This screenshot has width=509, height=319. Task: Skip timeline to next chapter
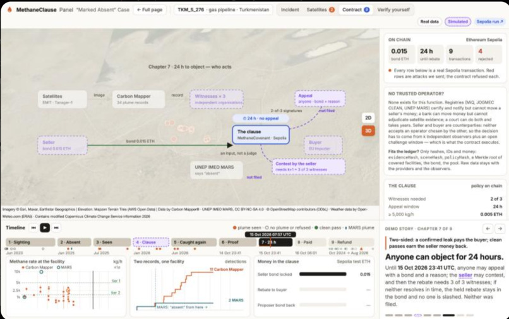(56, 227)
